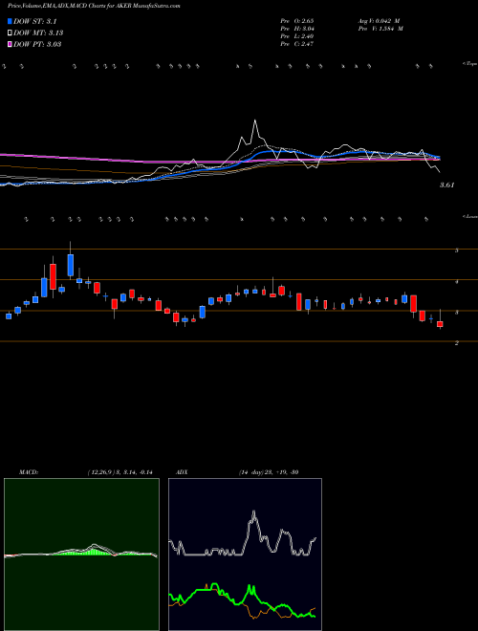
Task: Click the chart title mentioning AKER MunafaSutra.com
Action: coord(94,6)
